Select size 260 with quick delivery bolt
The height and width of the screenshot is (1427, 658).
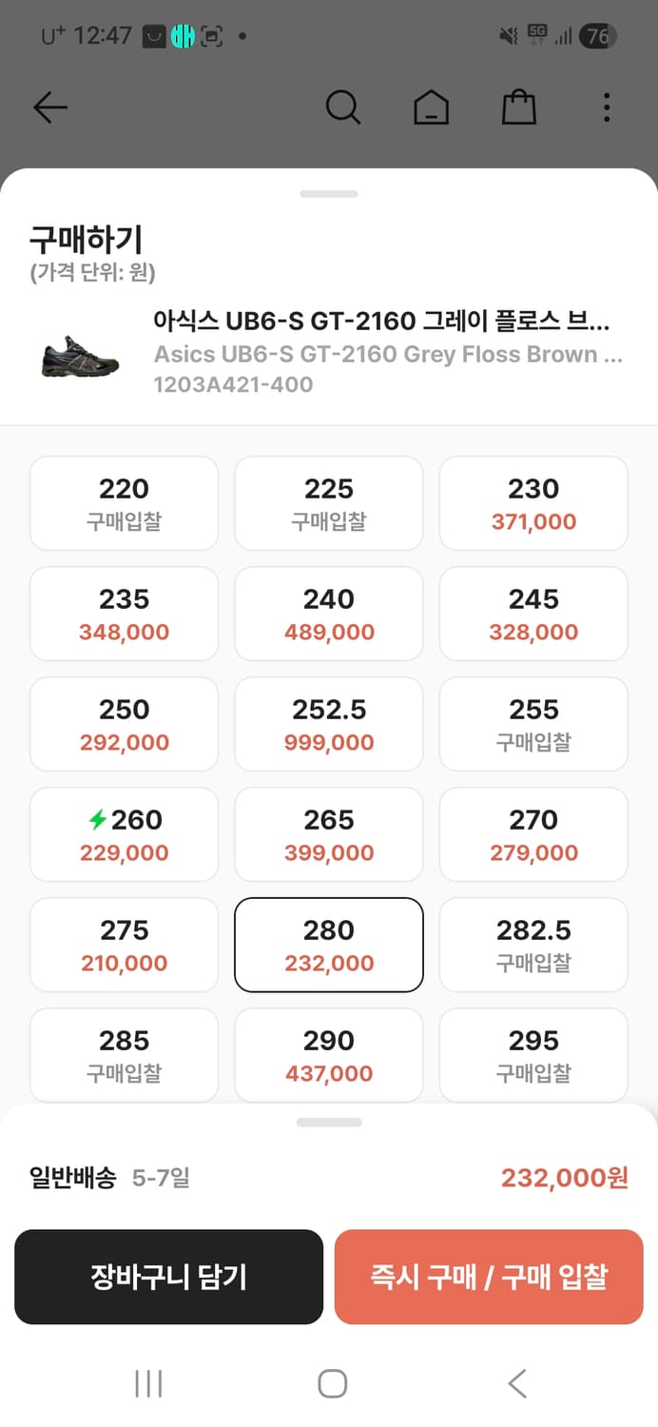click(x=125, y=834)
